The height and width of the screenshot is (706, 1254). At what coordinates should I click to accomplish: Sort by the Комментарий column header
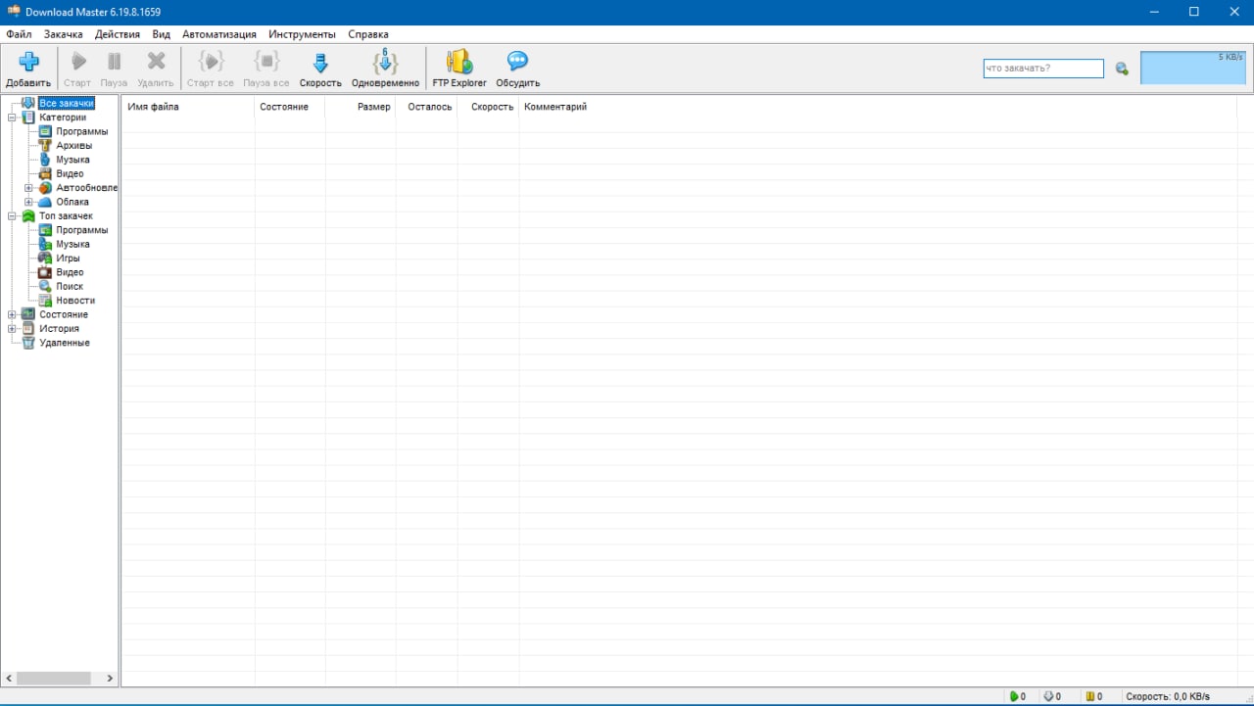pyautogui.click(x=555, y=107)
